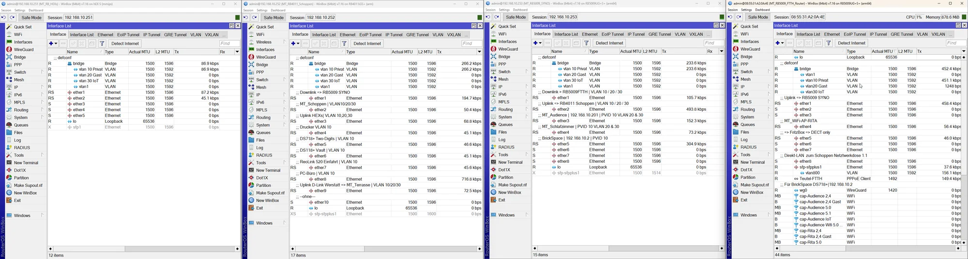Click horizontal scrollbar in Schoppen 10.252 interface list
This screenshot has width=968, height=259.
tap(385, 249)
